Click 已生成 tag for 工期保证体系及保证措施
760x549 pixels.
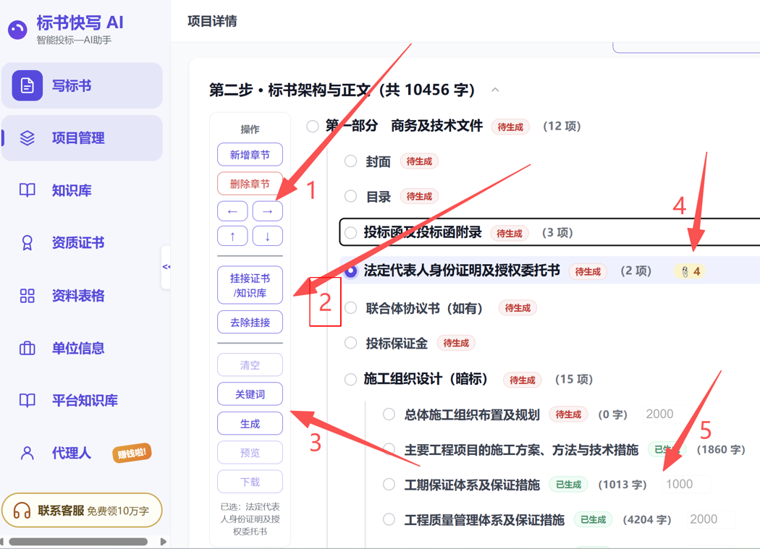click(568, 485)
